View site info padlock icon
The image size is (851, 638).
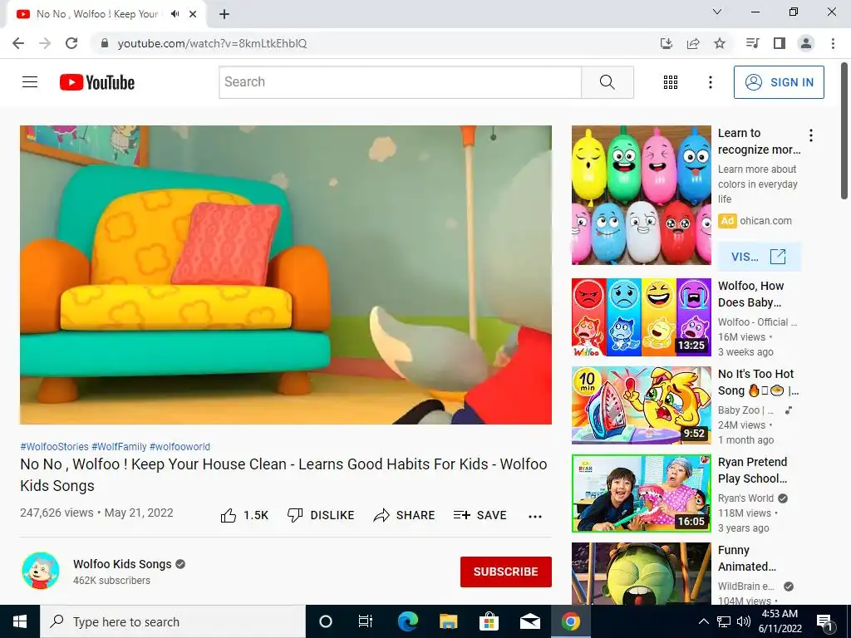point(105,43)
